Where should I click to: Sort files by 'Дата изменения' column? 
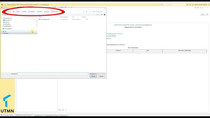click(64, 17)
